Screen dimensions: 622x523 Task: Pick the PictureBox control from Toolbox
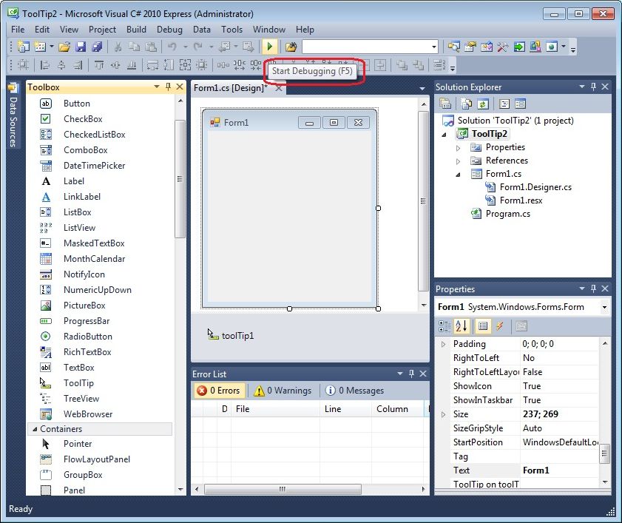point(84,306)
